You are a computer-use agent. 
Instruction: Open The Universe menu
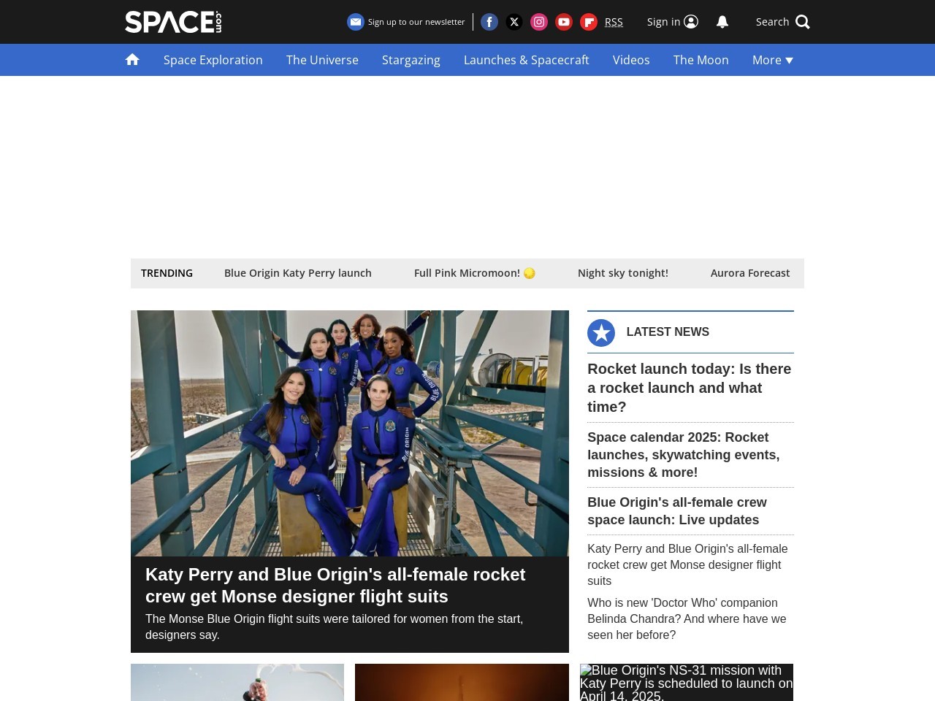pyautogui.click(x=322, y=60)
